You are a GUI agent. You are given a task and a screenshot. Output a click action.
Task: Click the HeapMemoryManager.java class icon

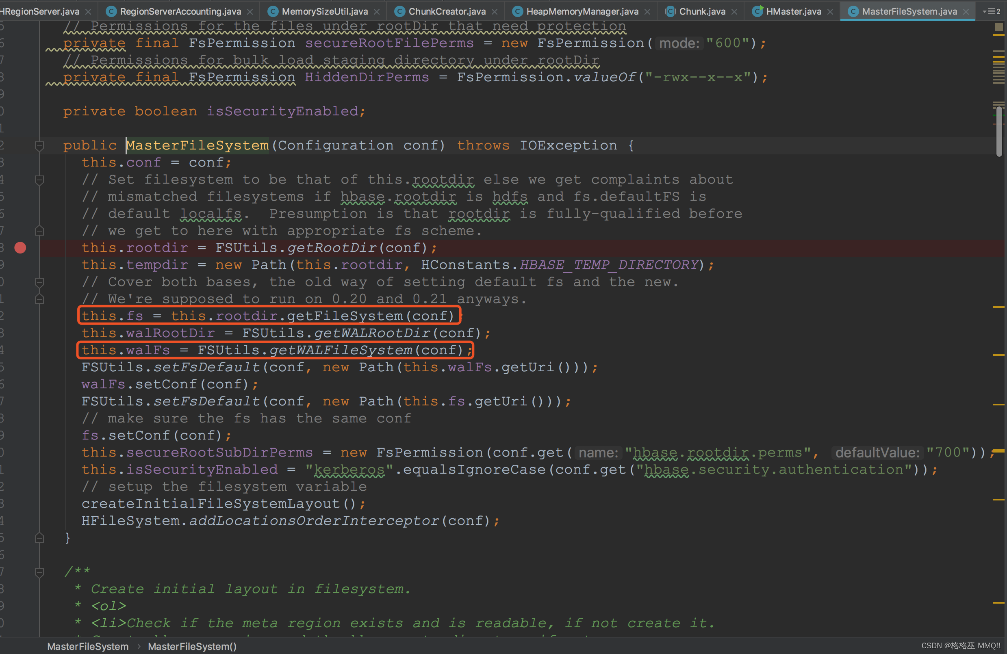coord(517,11)
